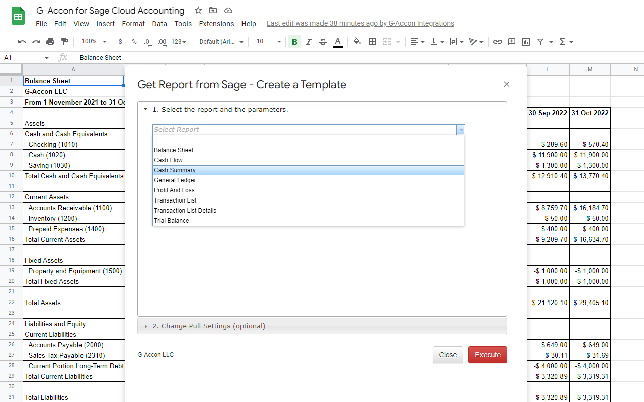644x402 pixels.
Task: Open the font family dropdown
Action: click(x=221, y=42)
